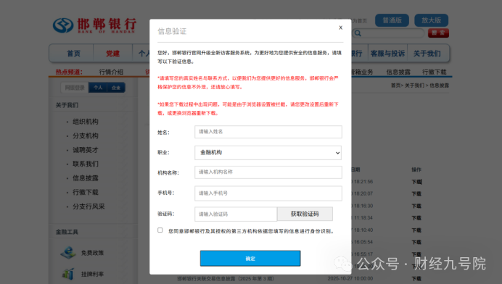Click the 机构名称 input field
502x284 pixels.
[268, 172]
